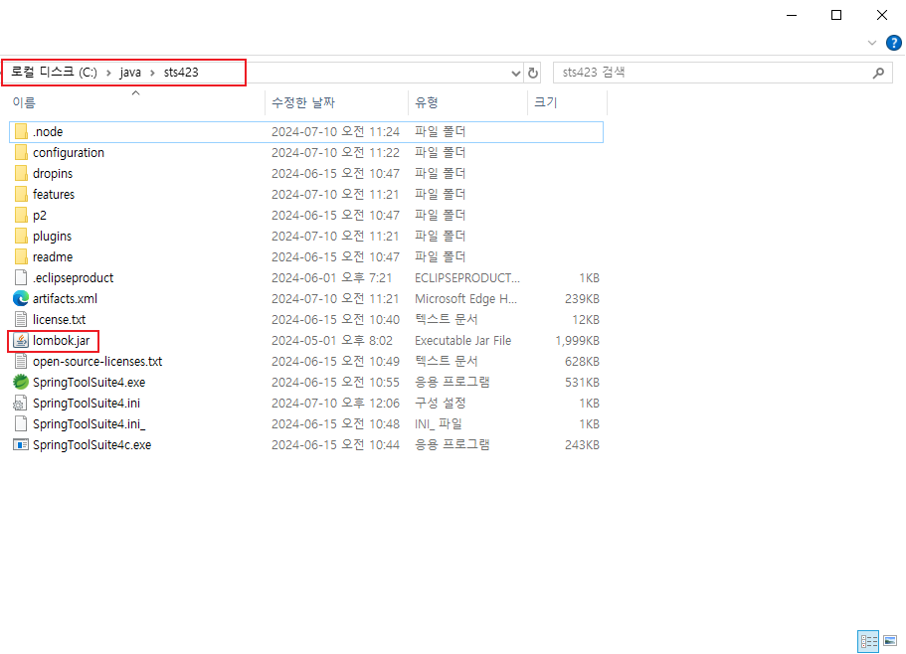This screenshot has height=654, width=906.
Task: Click the Edge icon of artifacts.xml
Action: coord(21,298)
